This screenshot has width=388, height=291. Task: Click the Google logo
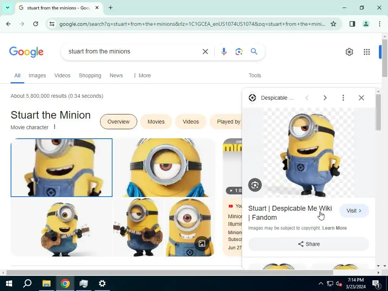(27, 52)
